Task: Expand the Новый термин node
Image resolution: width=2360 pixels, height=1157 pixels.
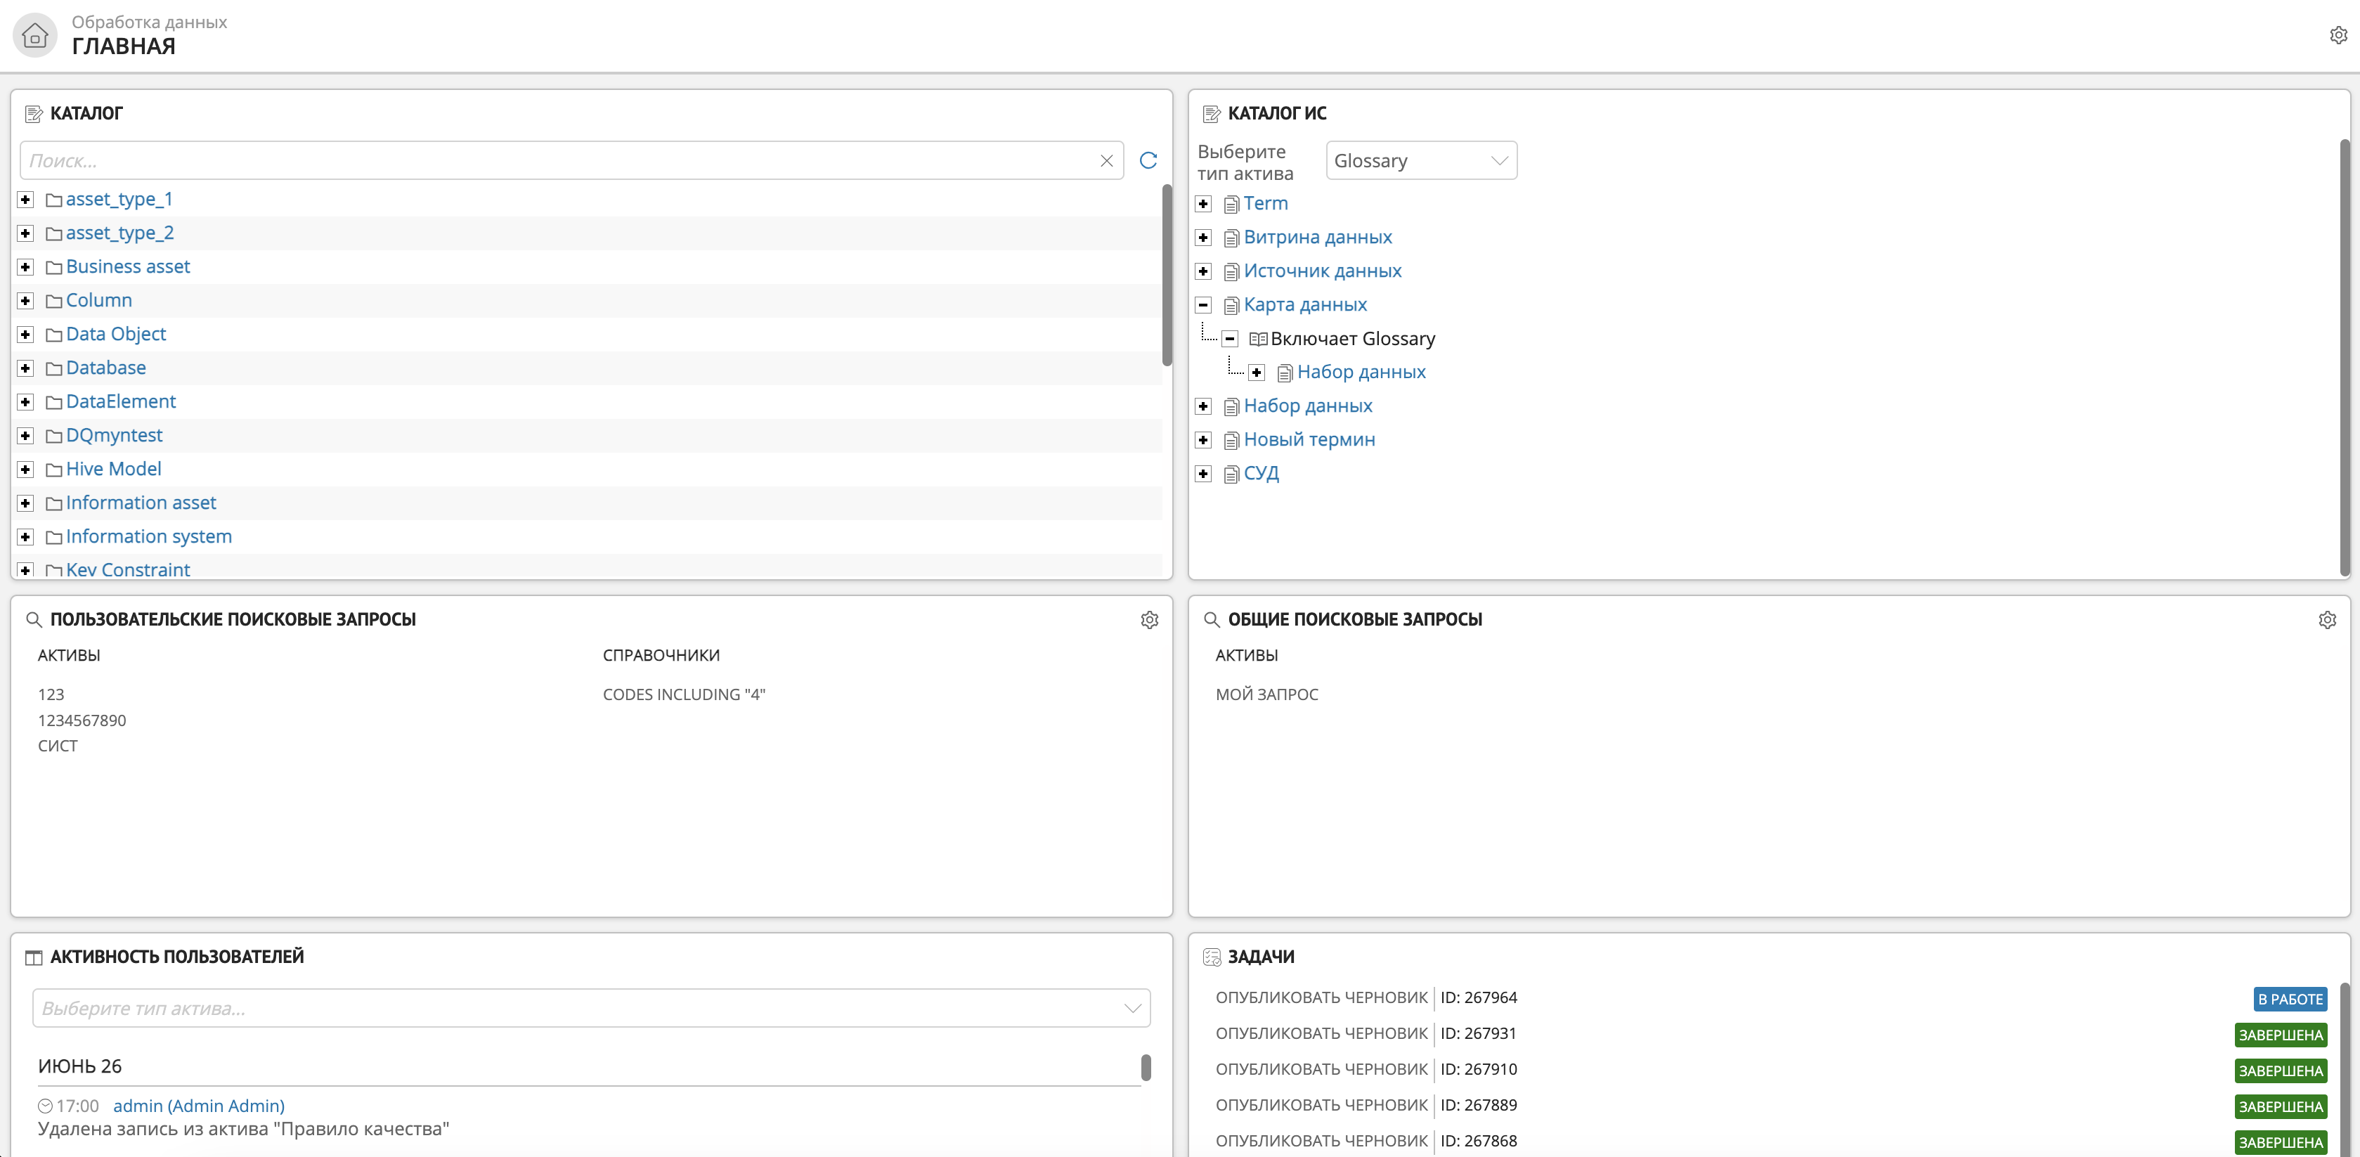Action: (x=1203, y=440)
